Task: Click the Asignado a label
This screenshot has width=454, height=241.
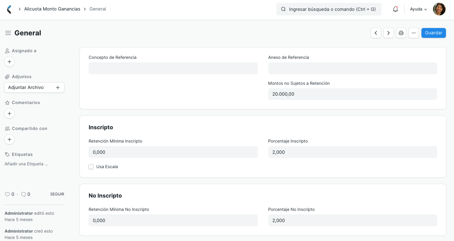Action: (24, 51)
